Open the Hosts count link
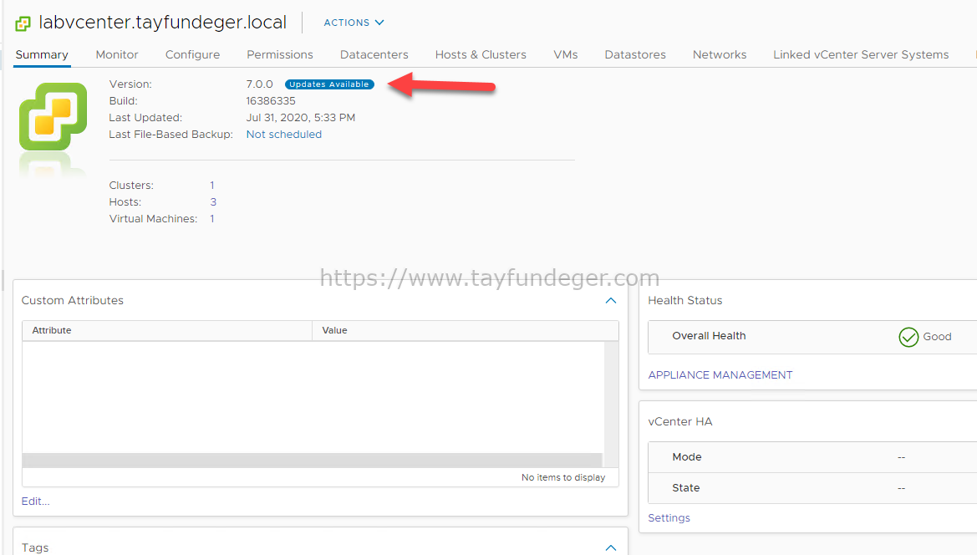 click(x=213, y=202)
